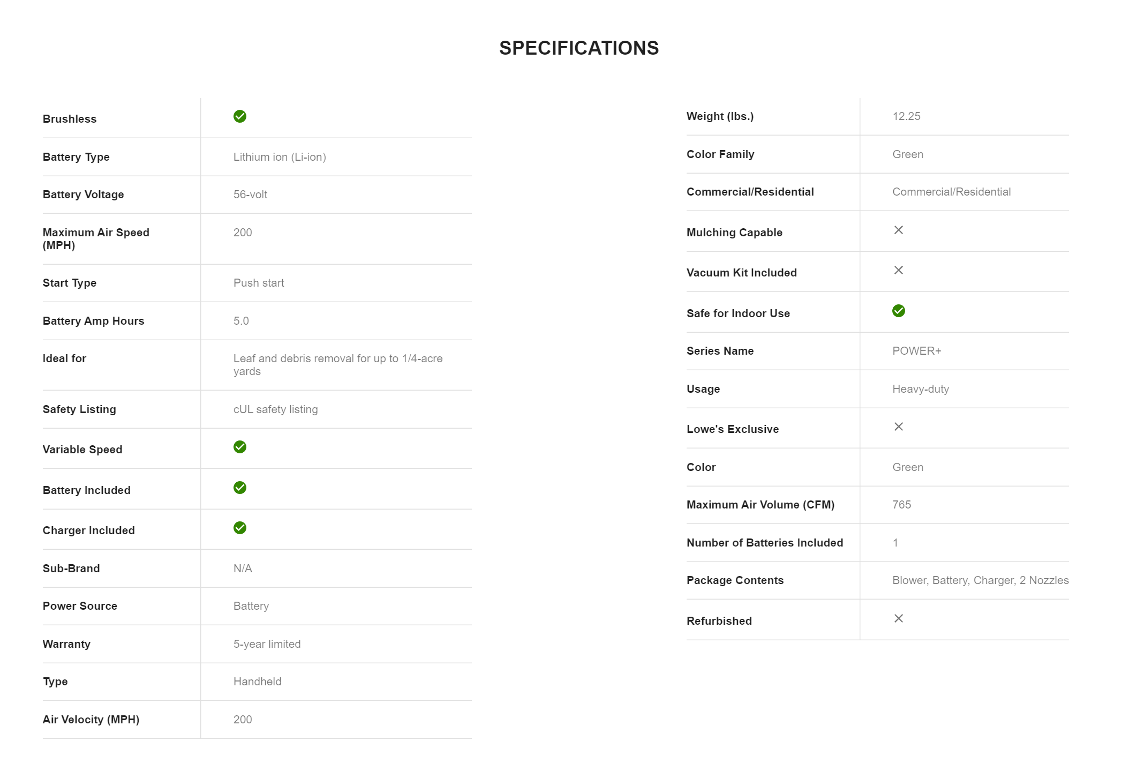Click the X icon next to Refurbished
Image resolution: width=1129 pixels, height=763 pixels.
(x=899, y=618)
